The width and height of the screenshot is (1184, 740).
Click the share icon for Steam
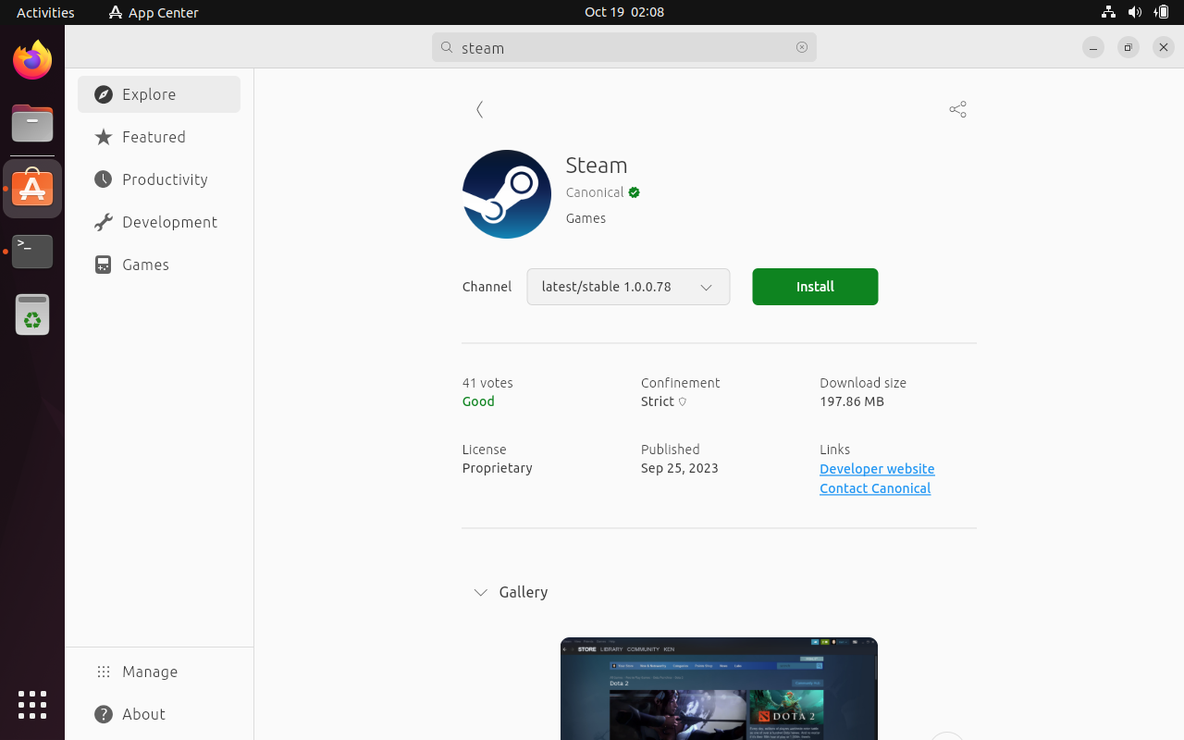tap(957, 109)
